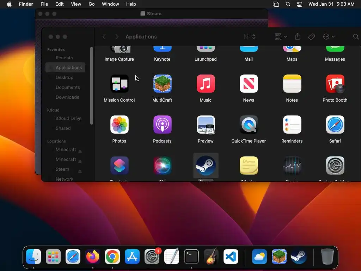Open Terminal from the Dock
This screenshot has width=361, height=271.
[x=191, y=257]
